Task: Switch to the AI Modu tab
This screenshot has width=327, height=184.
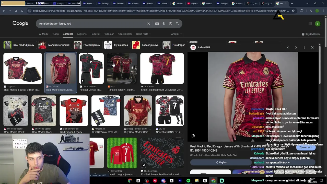Action: click(44, 34)
